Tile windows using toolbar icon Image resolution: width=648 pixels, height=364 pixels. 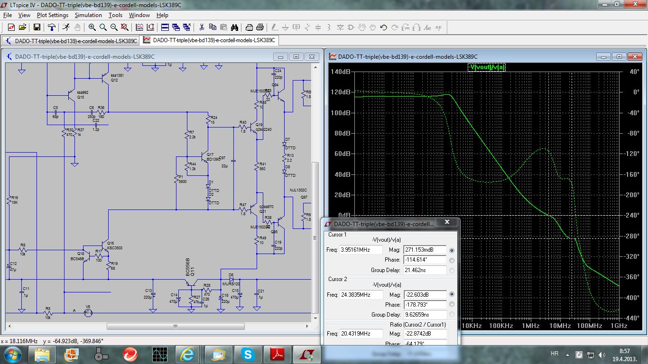[x=165, y=27]
